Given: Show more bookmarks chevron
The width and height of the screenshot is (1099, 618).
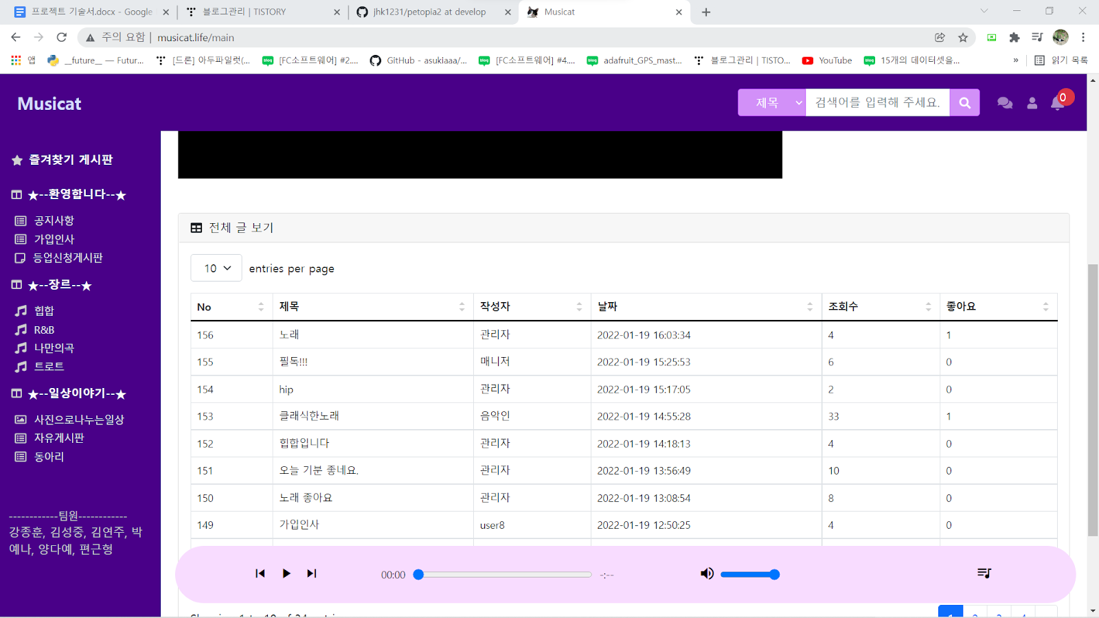Looking at the screenshot, I should pyautogui.click(x=1016, y=60).
